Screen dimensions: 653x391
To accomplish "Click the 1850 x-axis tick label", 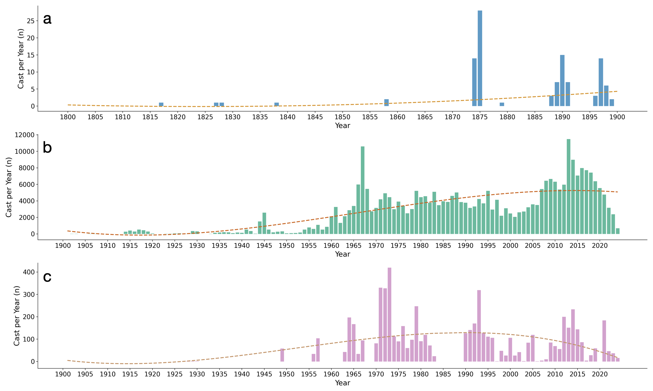I will [x=342, y=117].
